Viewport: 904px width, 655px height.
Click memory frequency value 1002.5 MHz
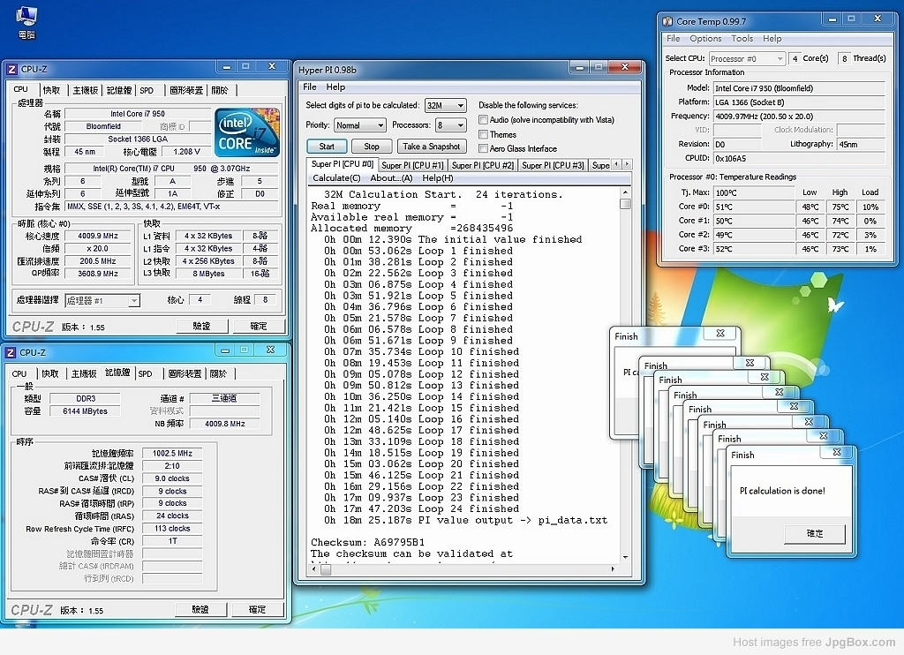tap(172, 453)
